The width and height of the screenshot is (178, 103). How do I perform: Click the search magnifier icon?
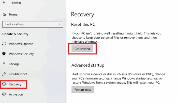click(60, 24)
